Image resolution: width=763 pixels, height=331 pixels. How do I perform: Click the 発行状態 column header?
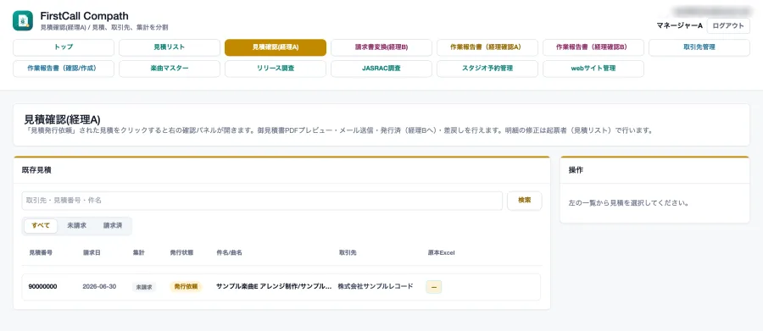click(x=181, y=253)
